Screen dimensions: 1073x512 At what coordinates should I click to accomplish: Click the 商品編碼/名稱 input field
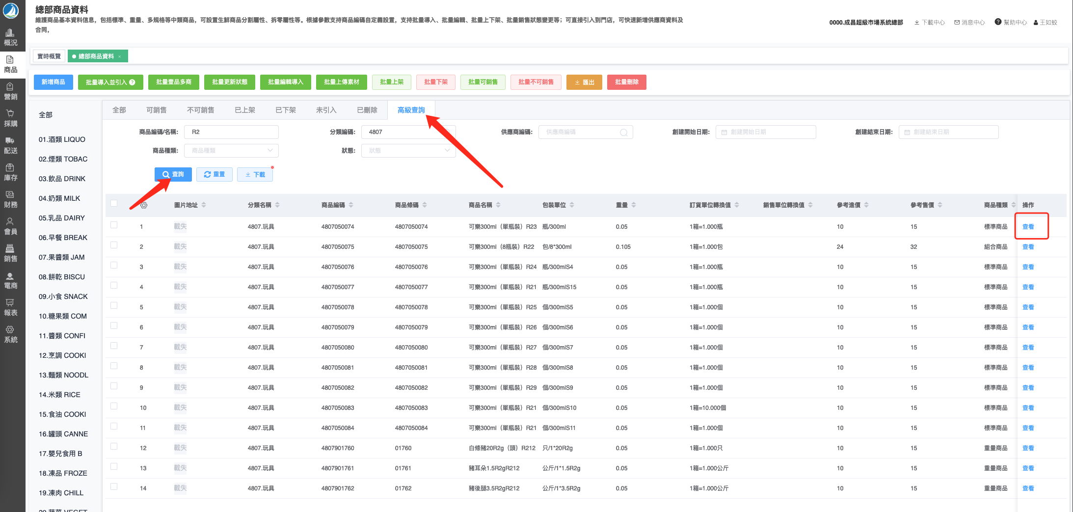[231, 132]
